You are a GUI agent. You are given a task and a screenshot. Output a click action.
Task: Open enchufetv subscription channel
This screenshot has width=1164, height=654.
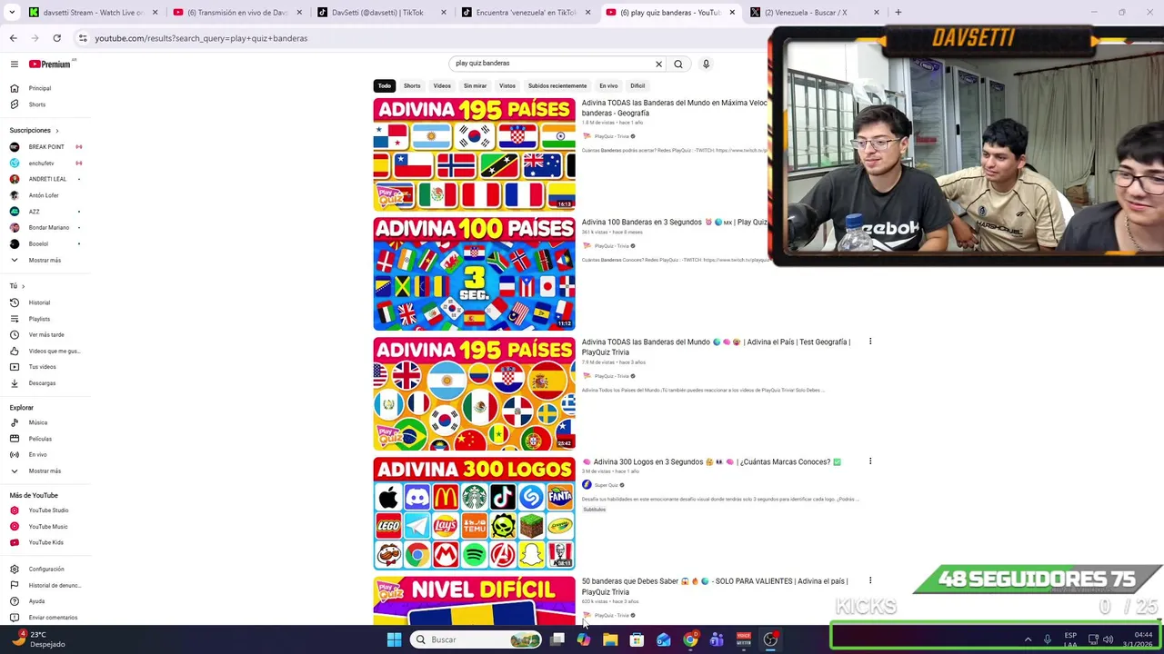pos(41,163)
